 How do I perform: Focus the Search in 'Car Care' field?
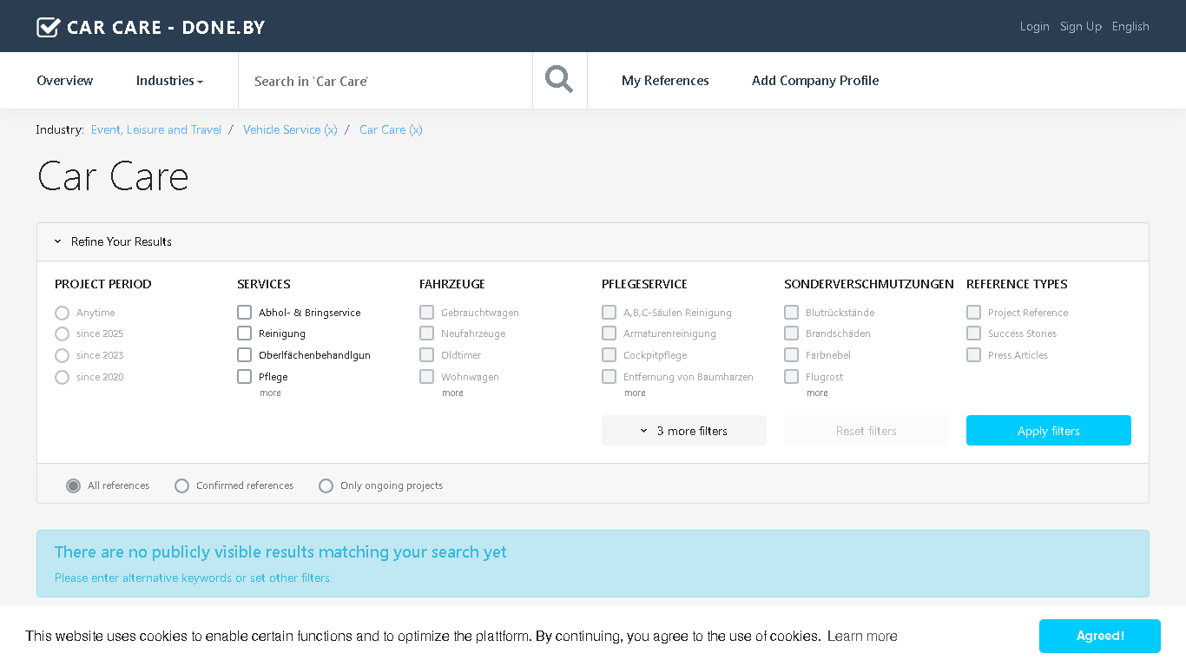click(x=385, y=81)
